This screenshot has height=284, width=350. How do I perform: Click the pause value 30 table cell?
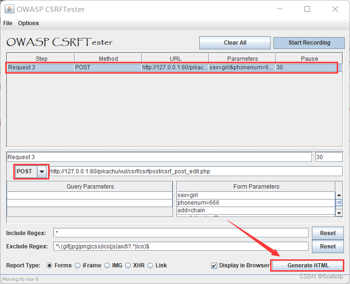[x=309, y=67]
